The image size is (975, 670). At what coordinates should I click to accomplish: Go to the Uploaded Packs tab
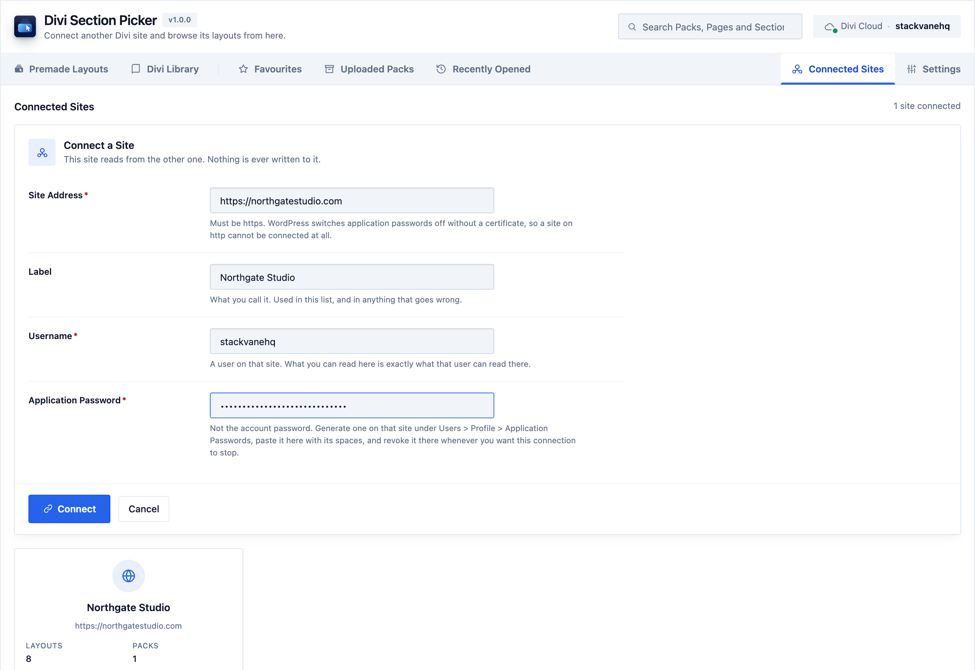click(x=369, y=69)
